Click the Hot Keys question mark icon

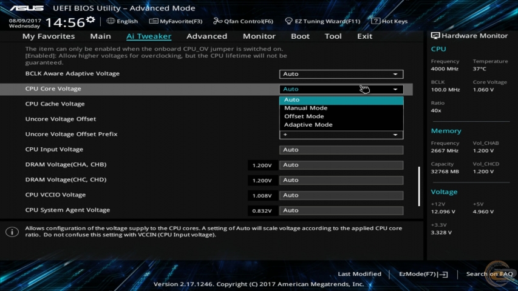tap(375, 21)
